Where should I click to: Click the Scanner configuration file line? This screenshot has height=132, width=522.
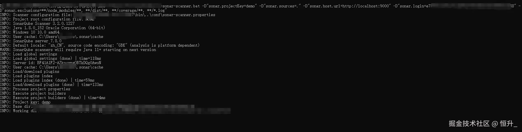click(x=108, y=15)
